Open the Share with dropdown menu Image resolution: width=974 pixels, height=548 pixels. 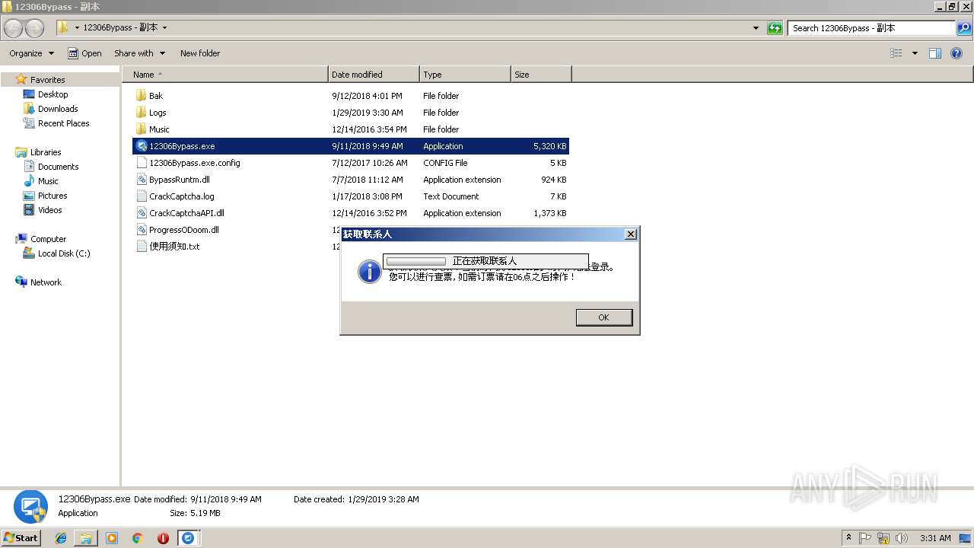(x=139, y=53)
